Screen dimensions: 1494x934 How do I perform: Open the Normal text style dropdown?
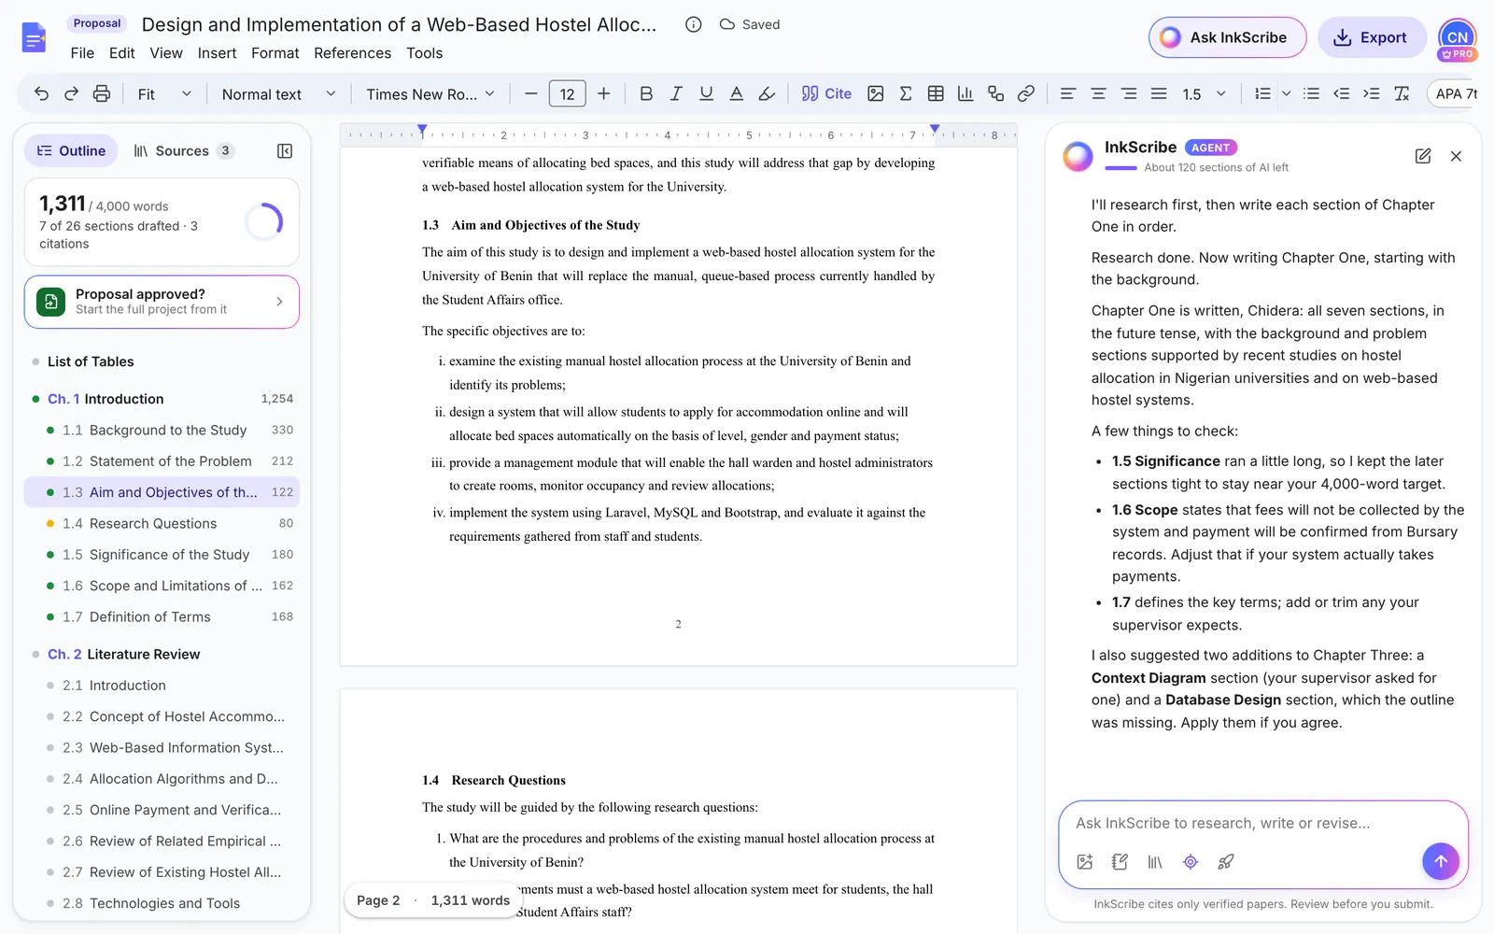[277, 93]
